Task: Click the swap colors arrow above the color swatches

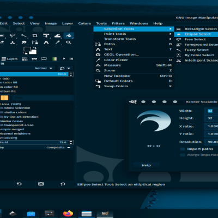Action: click(x=34, y=48)
